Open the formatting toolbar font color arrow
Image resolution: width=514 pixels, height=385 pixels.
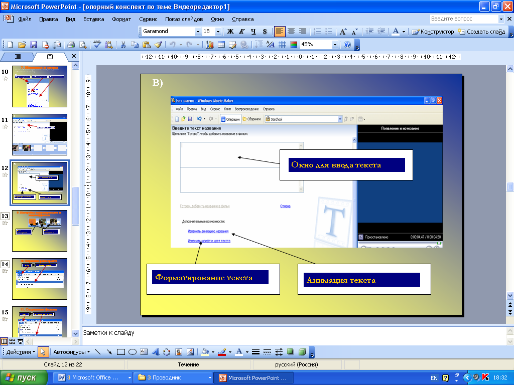click(404, 32)
